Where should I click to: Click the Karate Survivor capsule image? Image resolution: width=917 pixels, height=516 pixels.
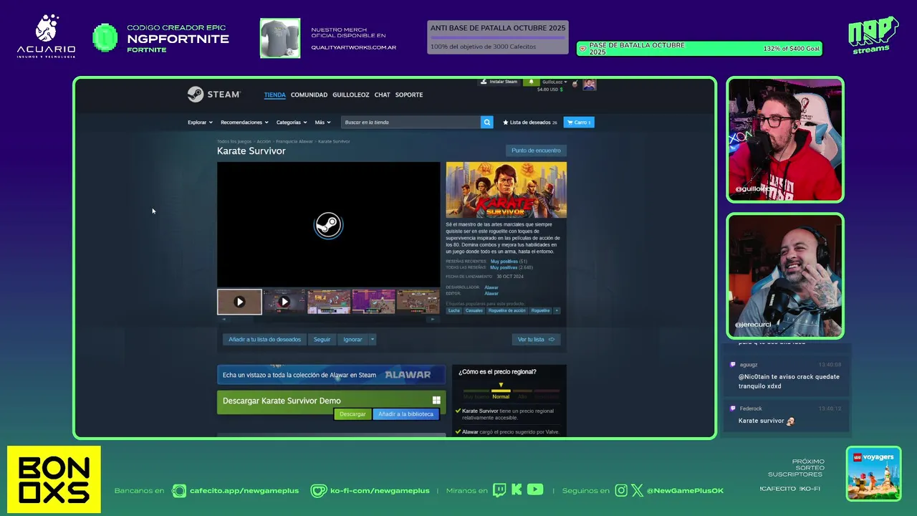506,190
